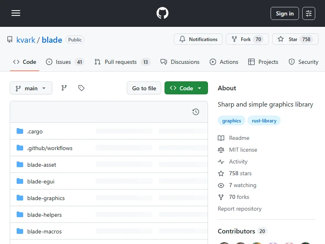
Task: Click the GitHub logo
Action: pos(162,13)
